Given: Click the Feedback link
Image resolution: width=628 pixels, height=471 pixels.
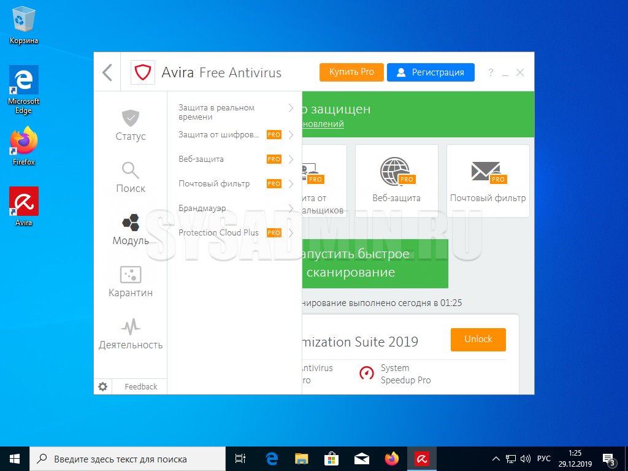Looking at the screenshot, I should [141, 386].
